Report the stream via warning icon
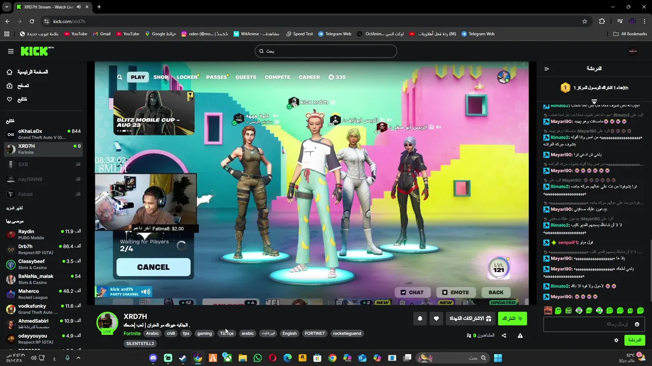The height and width of the screenshot is (366, 652). [520, 335]
